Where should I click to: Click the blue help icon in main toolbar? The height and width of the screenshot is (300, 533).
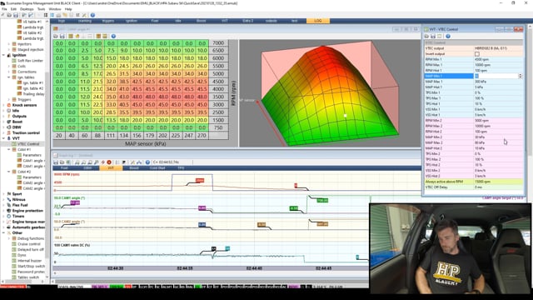click(x=92, y=15)
